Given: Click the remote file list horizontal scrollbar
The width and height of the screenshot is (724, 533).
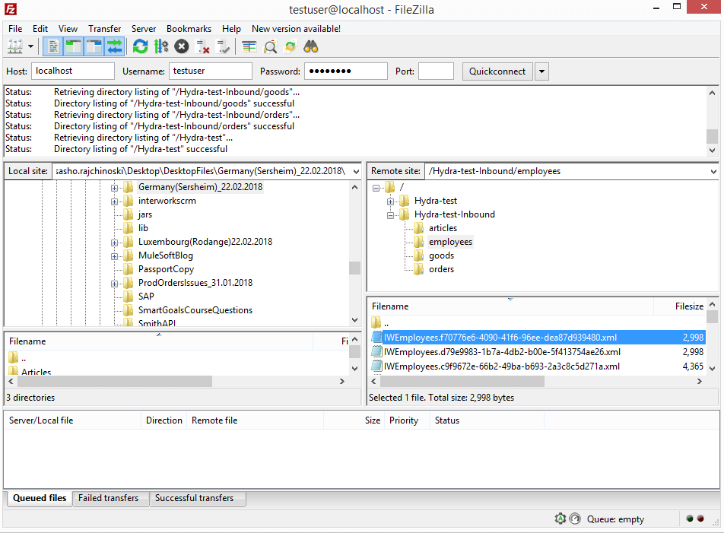Looking at the screenshot, I should (462, 382).
